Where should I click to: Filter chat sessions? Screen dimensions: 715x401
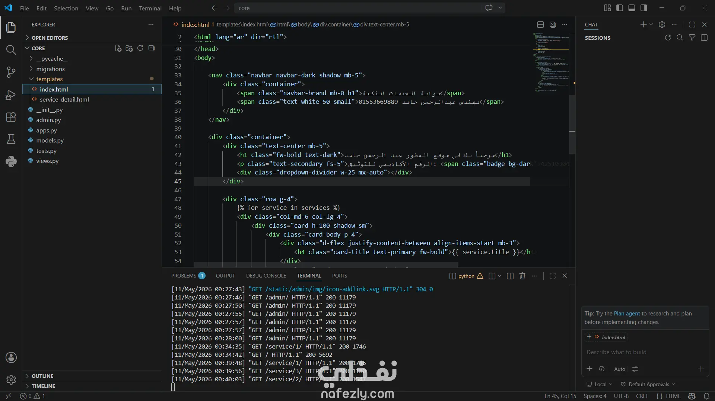[692, 38]
